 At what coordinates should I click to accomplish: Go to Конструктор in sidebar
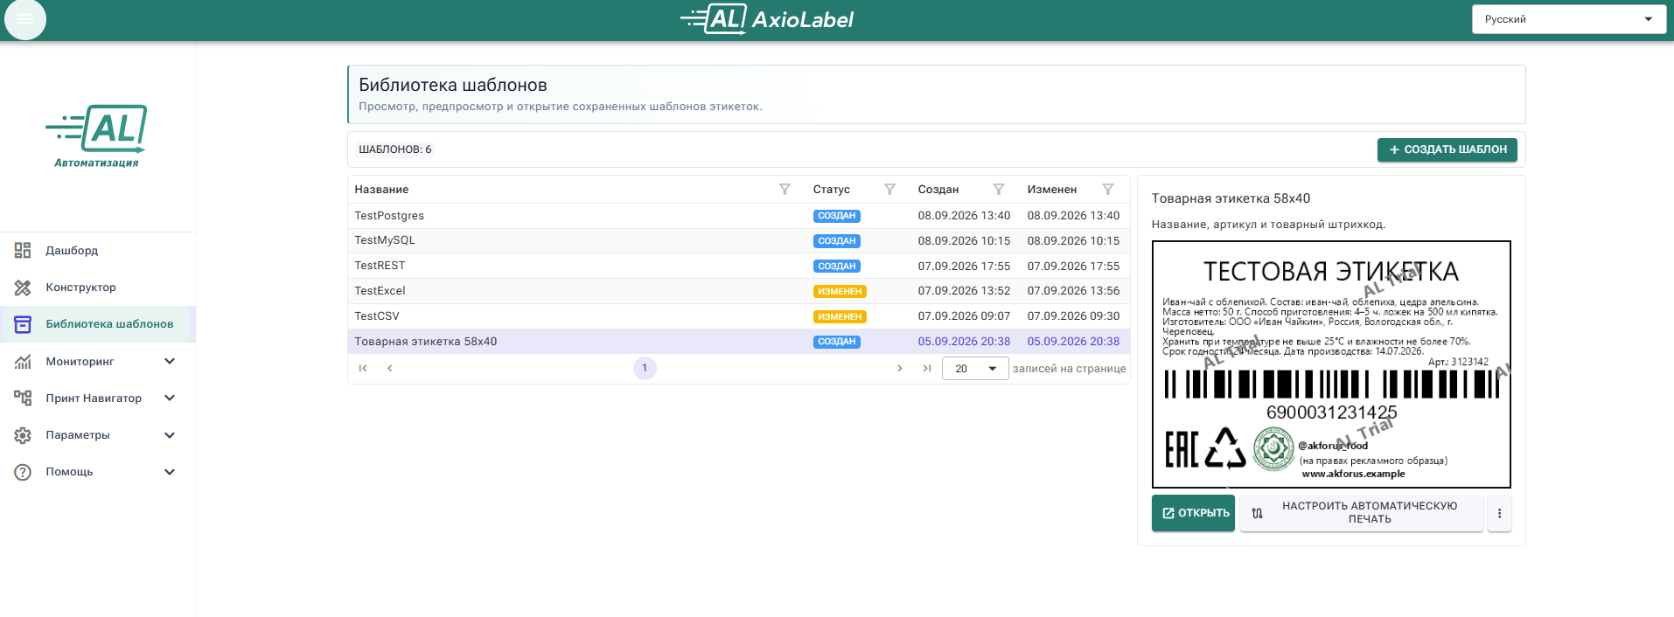coord(98,288)
